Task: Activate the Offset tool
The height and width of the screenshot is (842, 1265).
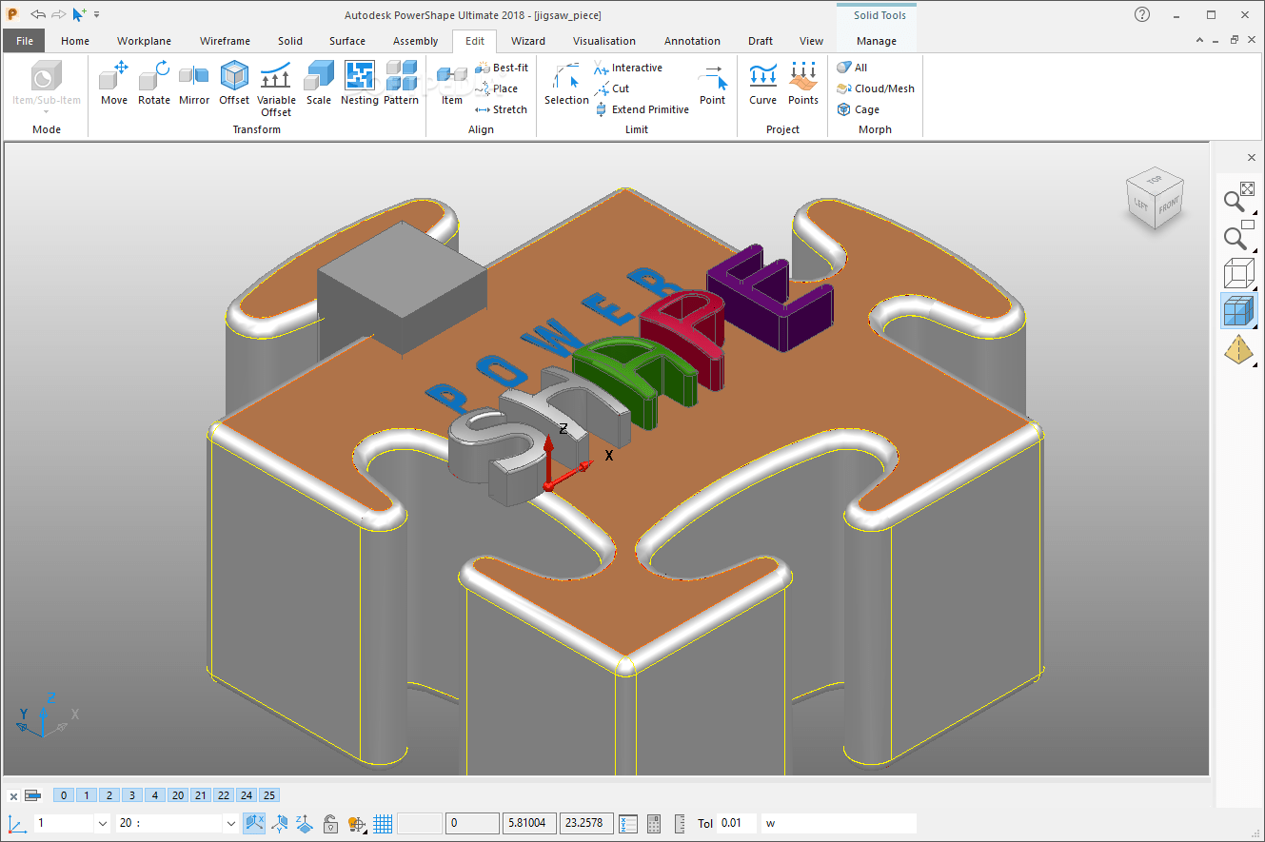Action: pos(233,84)
